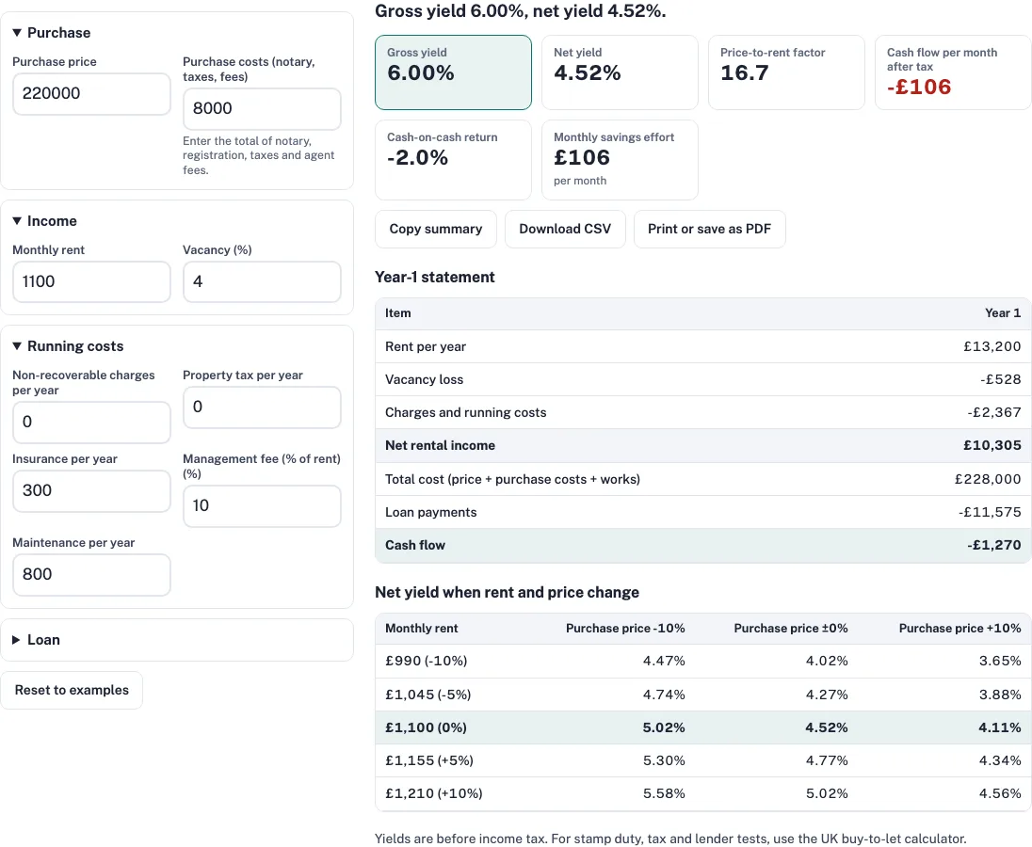Viewport: 1032px width, 847px height.
Task: Click the 4.77% yield cell
Action: (x=827, y=760)
